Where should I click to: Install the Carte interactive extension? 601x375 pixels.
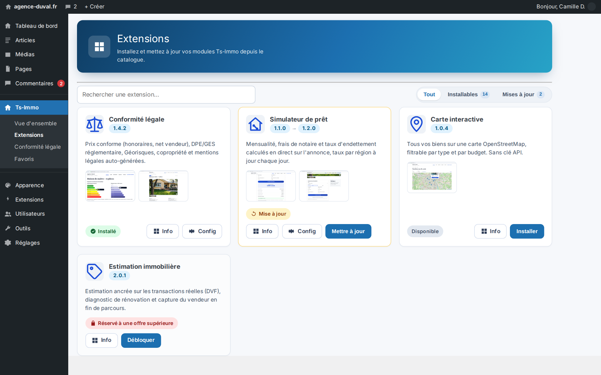pos(527,231)
